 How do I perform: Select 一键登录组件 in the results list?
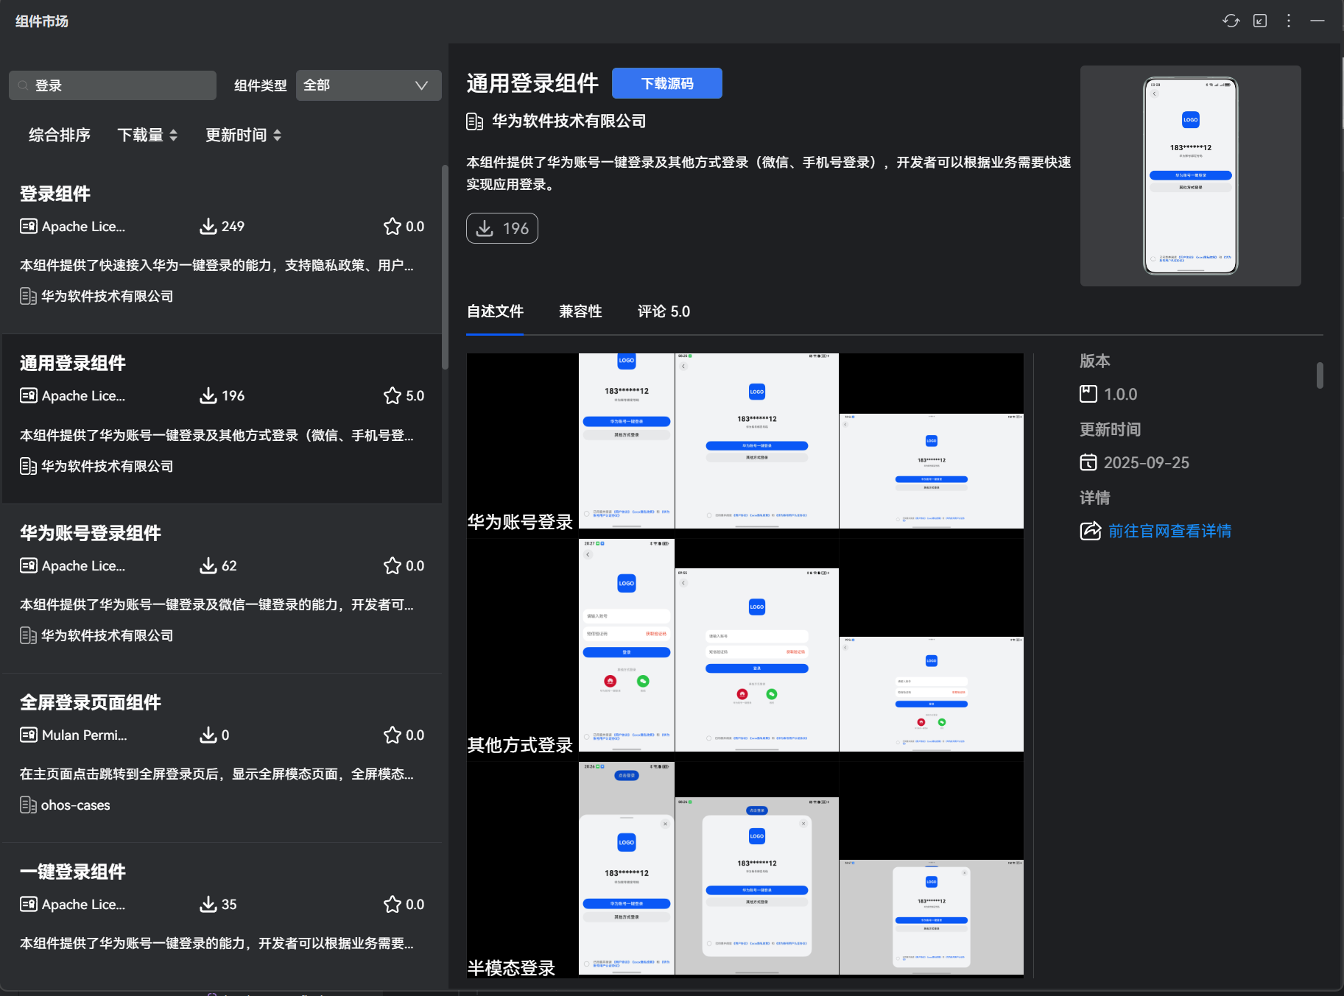tap(72, 872)
